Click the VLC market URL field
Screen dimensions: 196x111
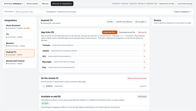pyautogui.click(x=94, y=56)
